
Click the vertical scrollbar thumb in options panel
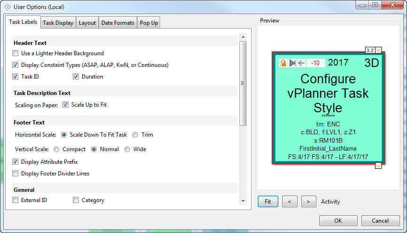click(243, 83)
